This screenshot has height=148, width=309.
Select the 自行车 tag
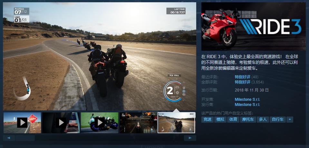278,119
